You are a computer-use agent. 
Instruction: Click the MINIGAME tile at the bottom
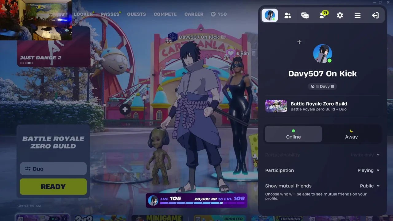click(x=157, y=218)
